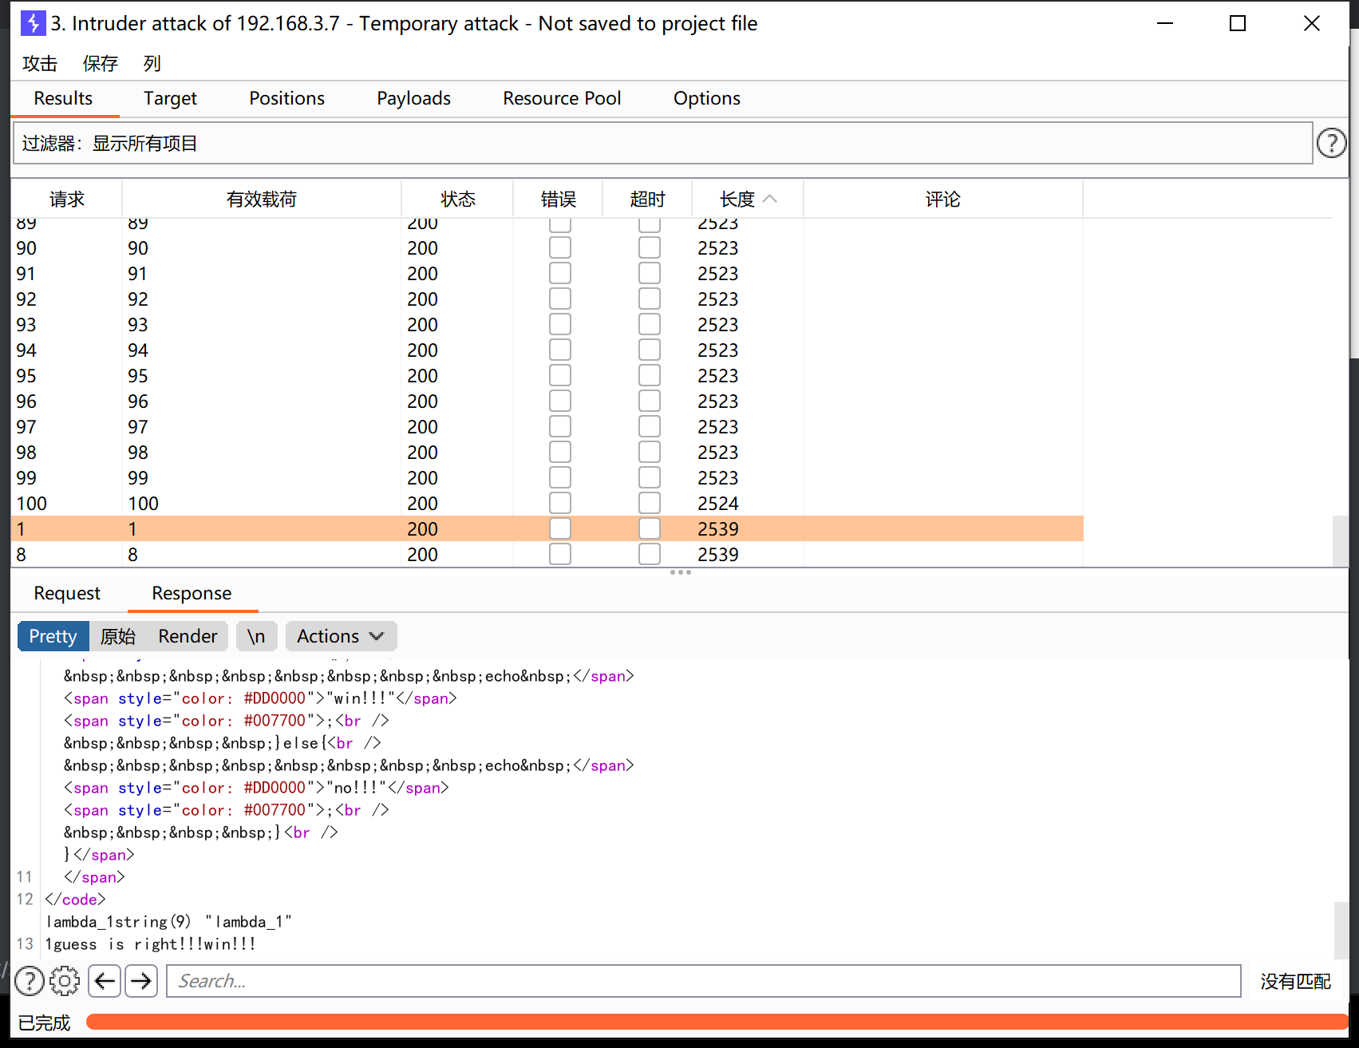Click the 没有匹配 match count label

(x=1296, y=981)
